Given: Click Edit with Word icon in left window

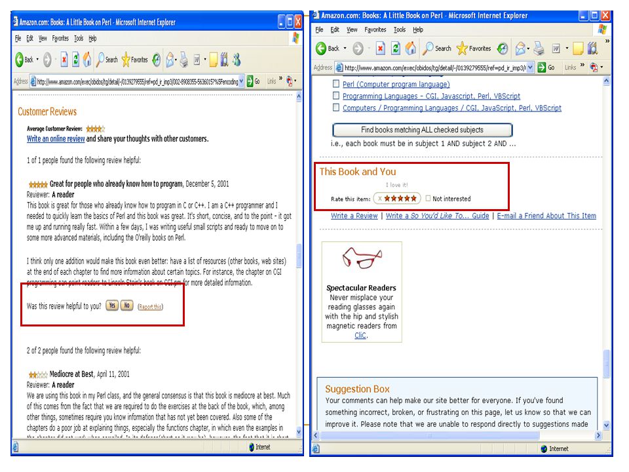Looking at the screenshot, I should tap(197, 60).
